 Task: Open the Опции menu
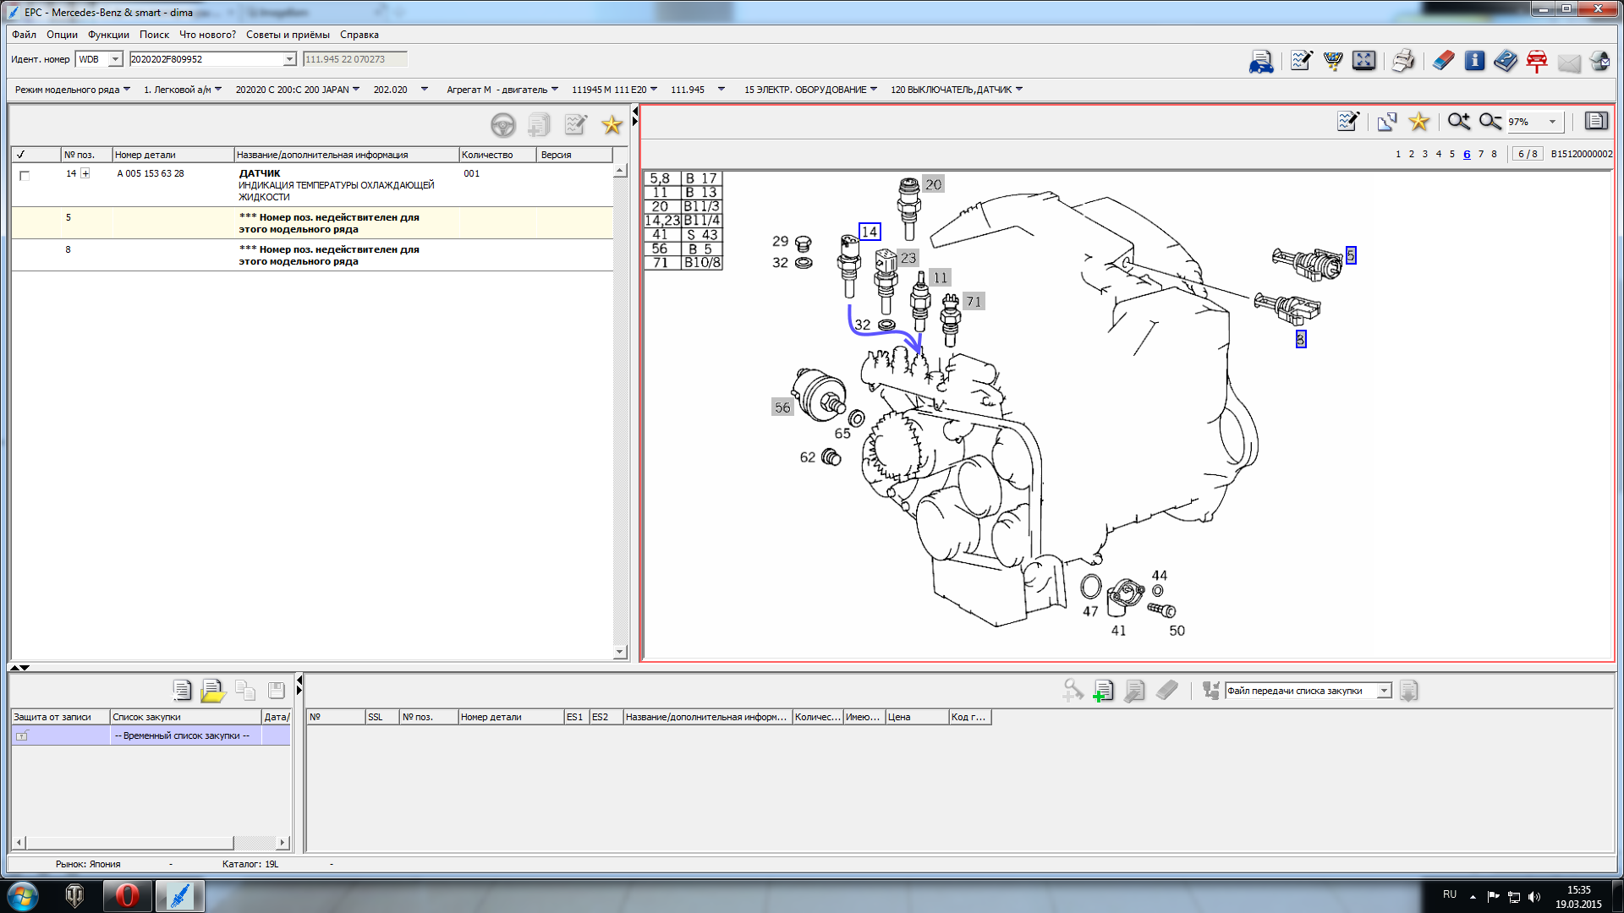pyautogui.click(x=62, y=35)
